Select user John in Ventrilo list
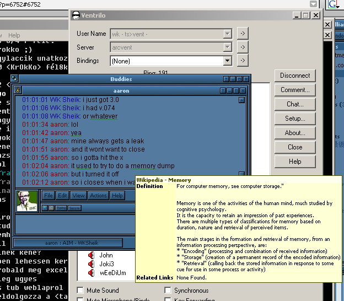Screen dimensions: 344x301 (106, 255)
